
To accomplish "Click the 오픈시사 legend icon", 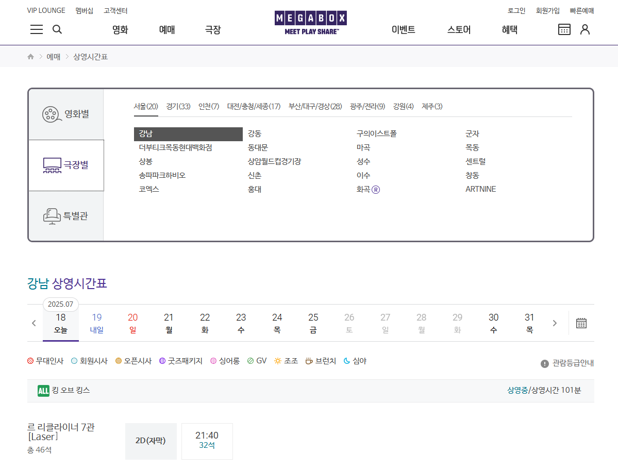I will pos(118,361).
